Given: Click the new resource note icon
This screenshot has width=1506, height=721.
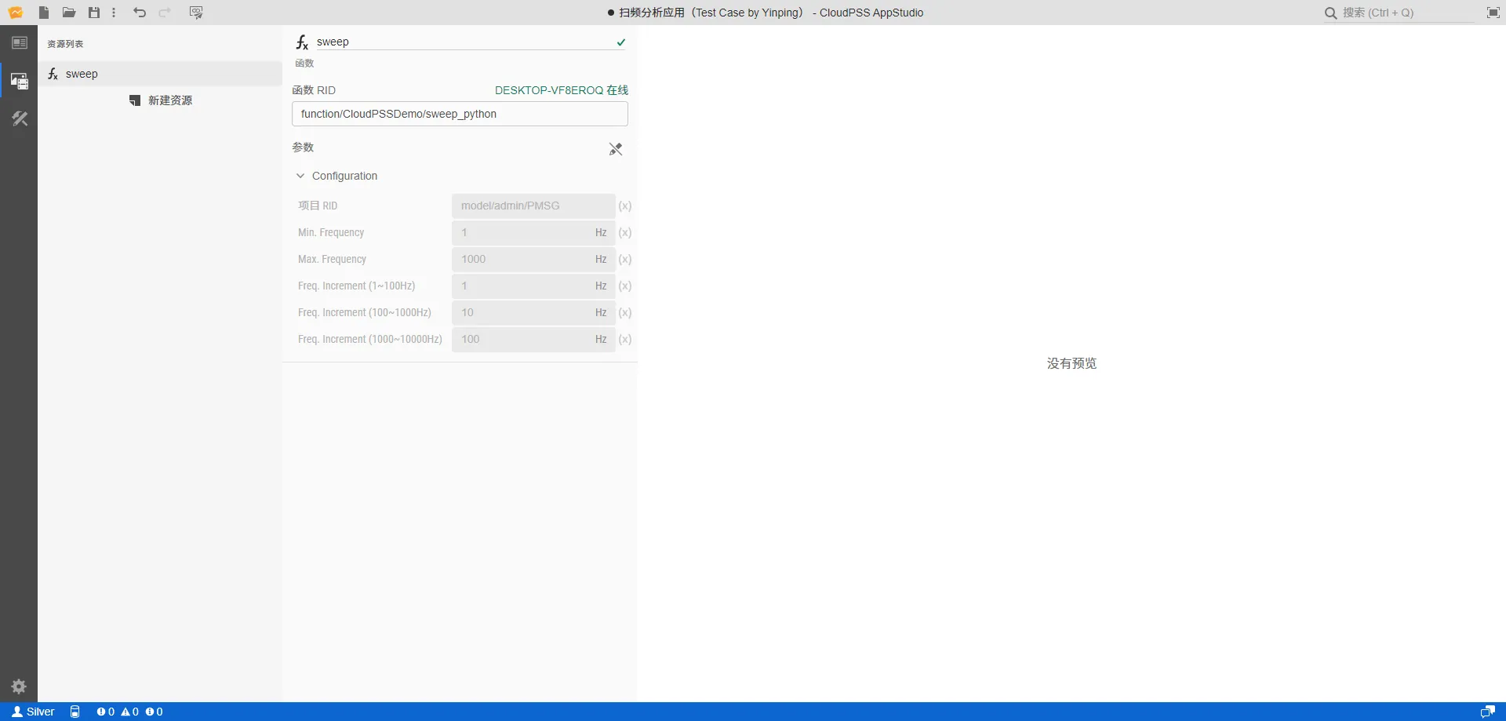Looking at the screenshot, I should pyautogui.click(x=135, y=100).
